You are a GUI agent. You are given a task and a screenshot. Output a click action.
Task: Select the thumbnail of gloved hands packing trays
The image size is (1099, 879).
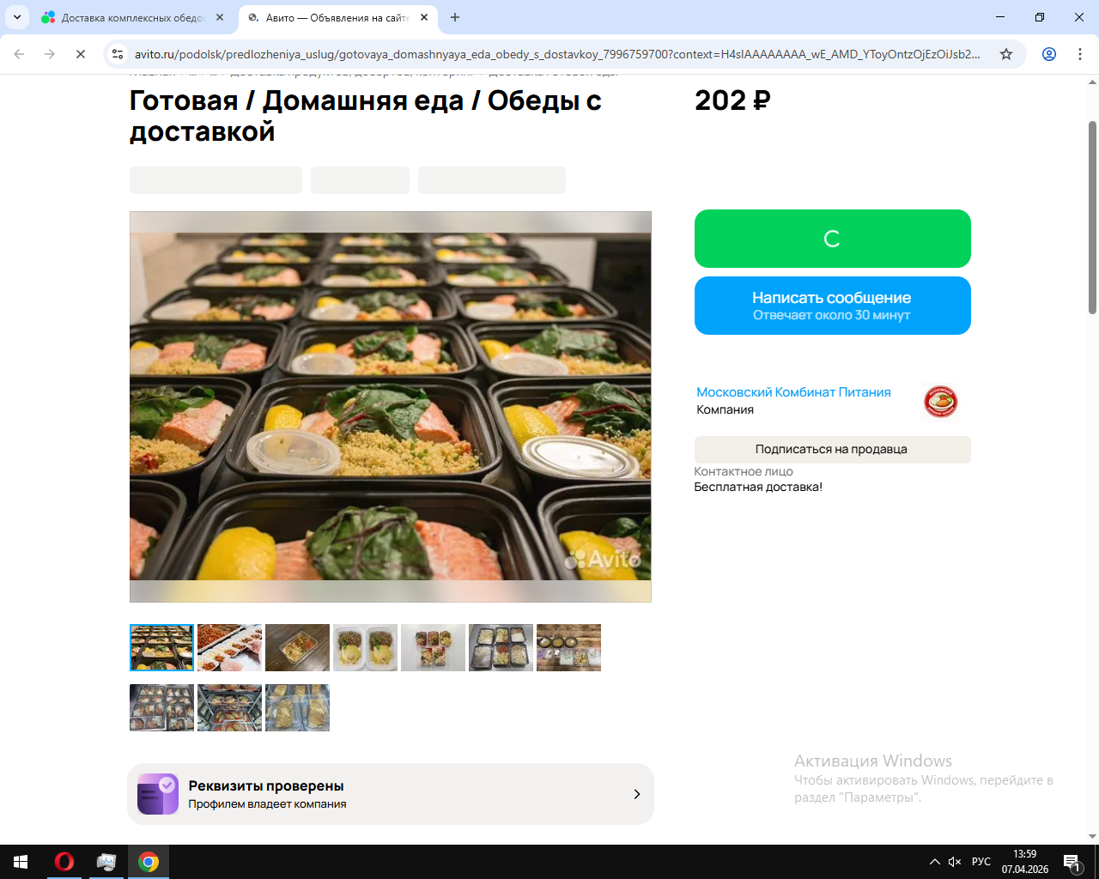(229, 647)
